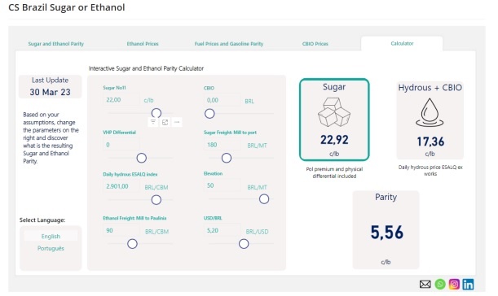Open the Instagram icon

(454, 284)
